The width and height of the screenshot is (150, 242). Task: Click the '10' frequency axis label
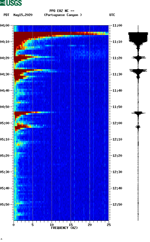click(x=52, y=225)
